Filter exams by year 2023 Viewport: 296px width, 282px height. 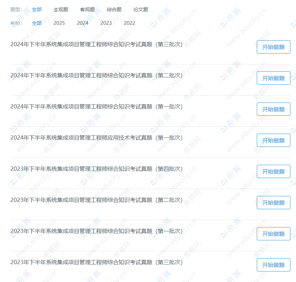[x=106, y=23]
